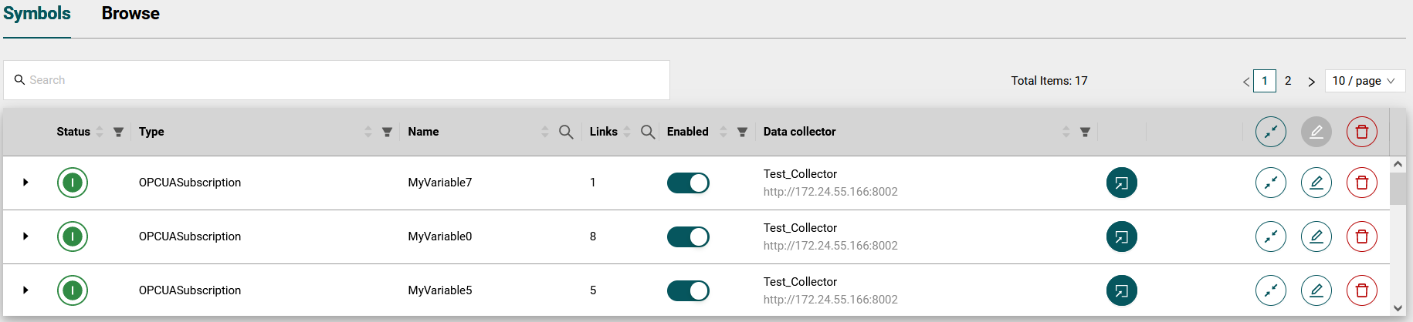Viewport: 1413px width, 322px height.
Task: Go to page 2
Action: 1287,81
